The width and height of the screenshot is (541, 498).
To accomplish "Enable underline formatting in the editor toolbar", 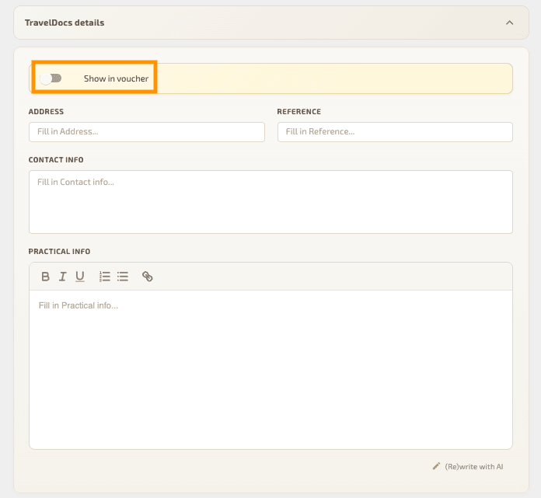I will click(x=79, y=277).
